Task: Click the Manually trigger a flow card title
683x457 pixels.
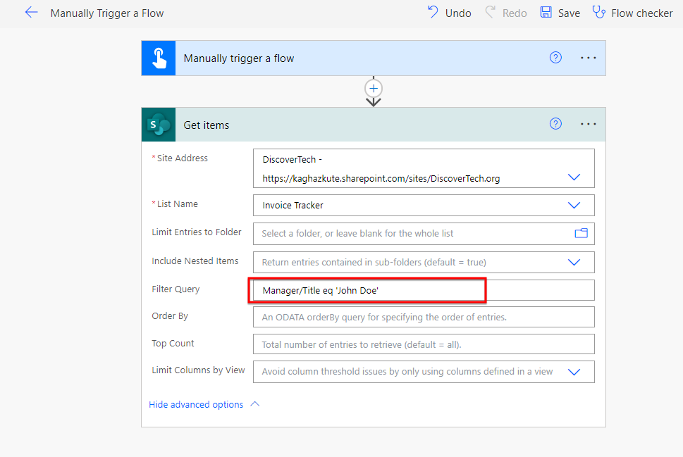Action: click(239, 58)
